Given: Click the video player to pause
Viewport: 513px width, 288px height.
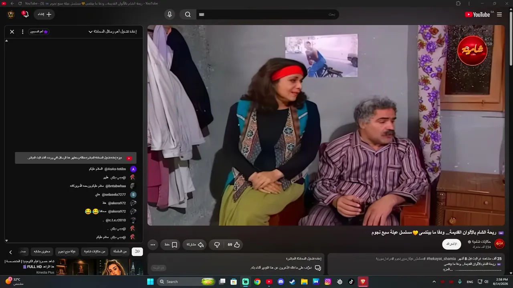Looking at the screenshot, I should (326, 125).
